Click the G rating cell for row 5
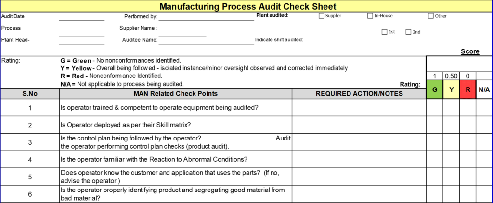493x203 pixels. tap(435, 177)
